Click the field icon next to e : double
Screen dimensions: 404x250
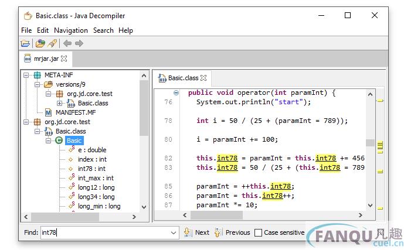(72, 149)
